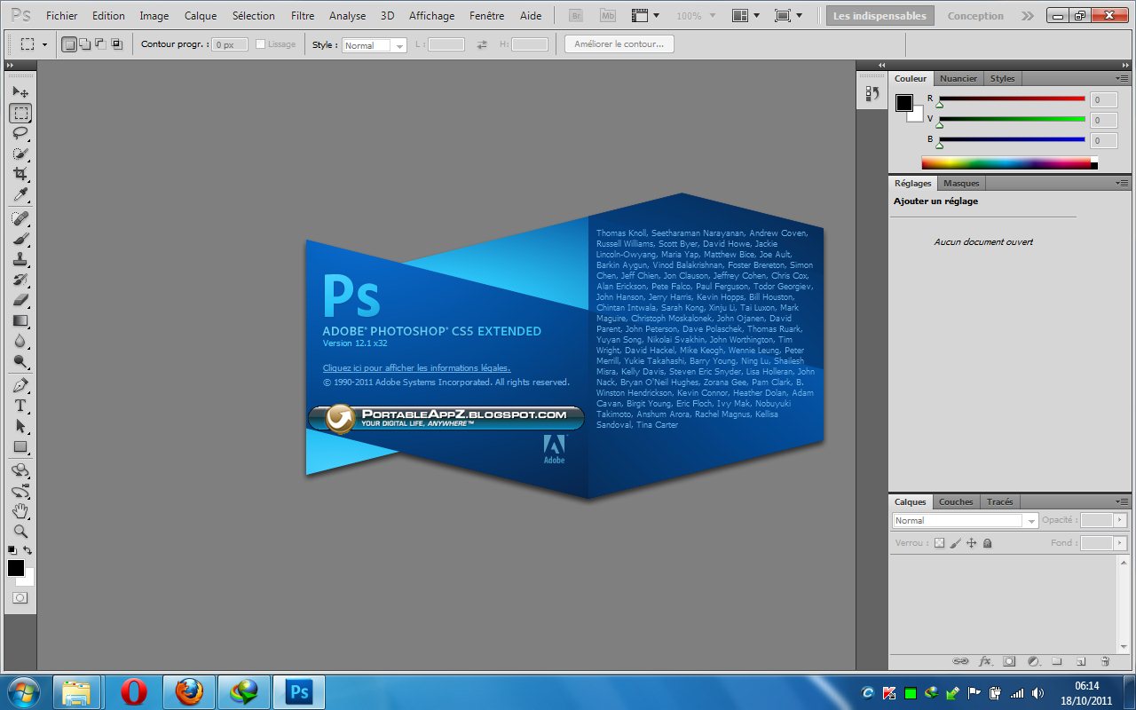Enable Subtract from selection mode
The height and width of the screenshot is (710, 1136).
coord(99,44)
